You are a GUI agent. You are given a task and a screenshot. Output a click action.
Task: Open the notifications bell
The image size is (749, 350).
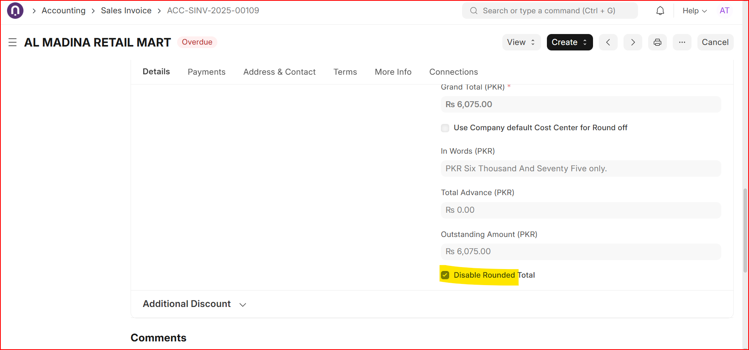660,11
